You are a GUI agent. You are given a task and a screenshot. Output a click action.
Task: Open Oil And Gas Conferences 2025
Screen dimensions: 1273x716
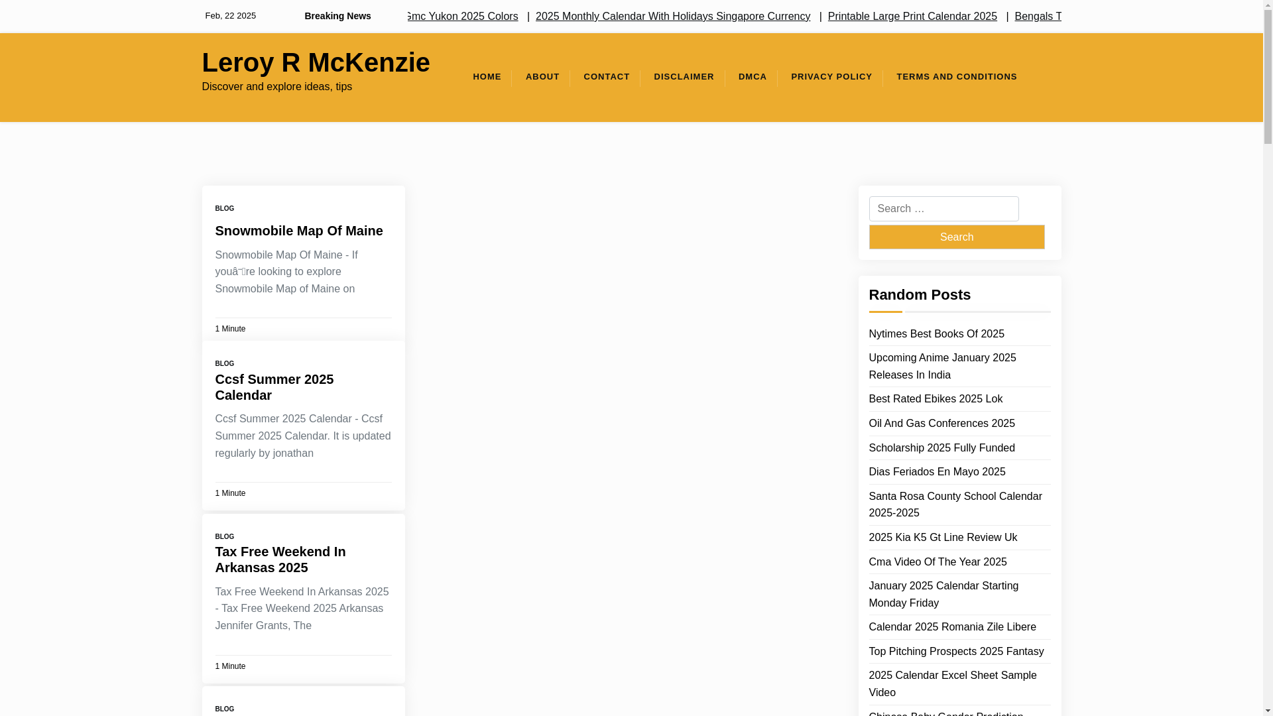(941, 424)
